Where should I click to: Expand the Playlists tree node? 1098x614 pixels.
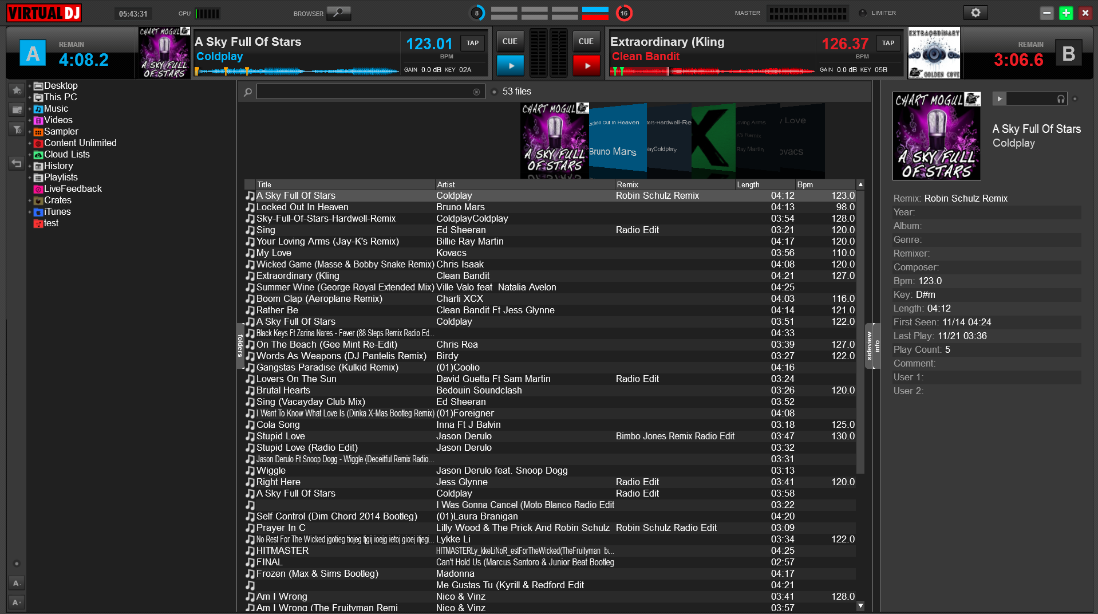[x=30, y=178]
